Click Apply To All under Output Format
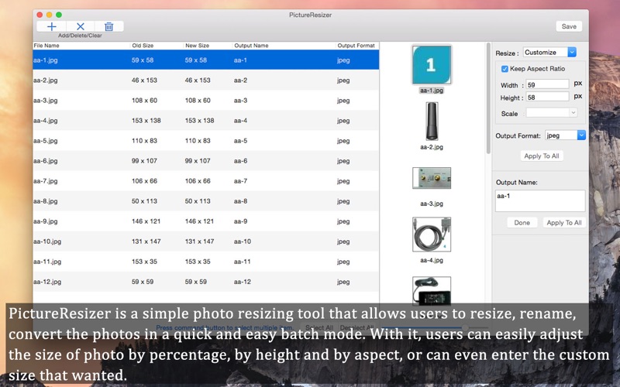The height and width of the screenshot is (387, 620). 541,156
